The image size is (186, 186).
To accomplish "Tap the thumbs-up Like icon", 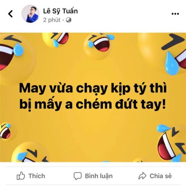I will [x=21, y=176].
